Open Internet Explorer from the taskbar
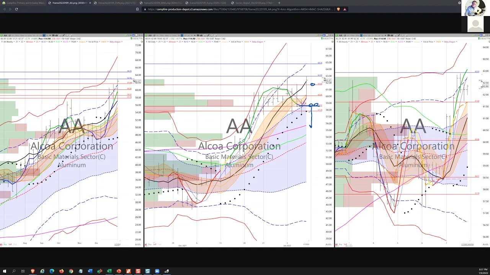The image size is (490, 275). point(42,271)
